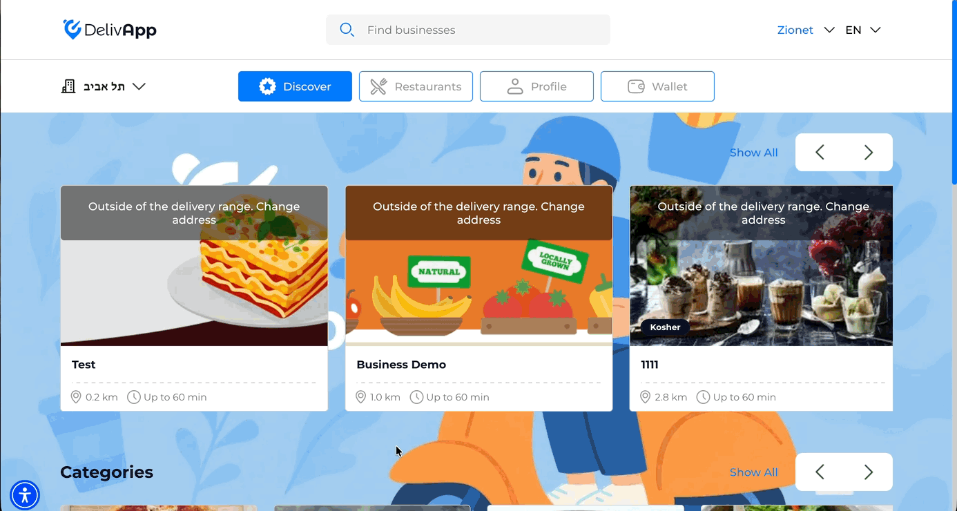Click the fork and knife Restaurants icon

pos(378,86)
